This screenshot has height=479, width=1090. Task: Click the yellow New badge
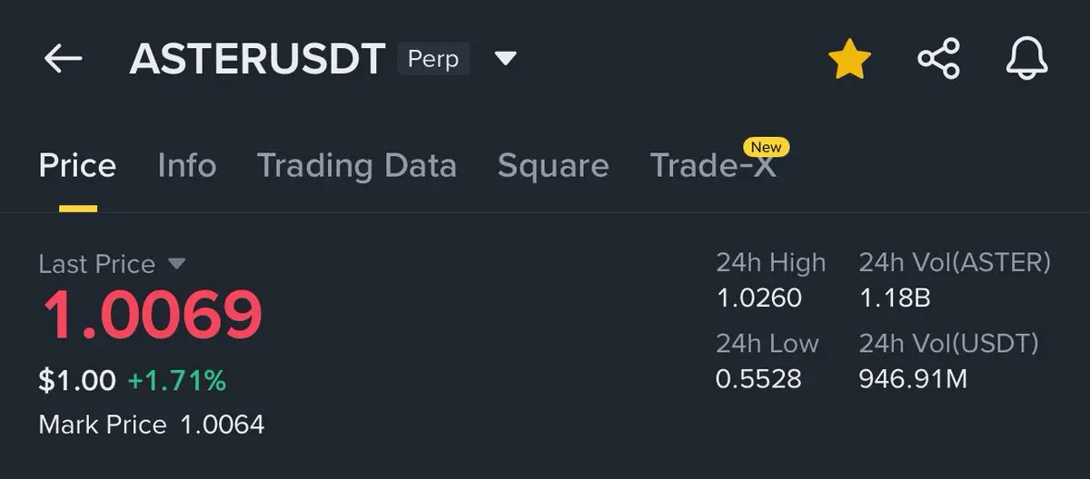pos(766,146)
